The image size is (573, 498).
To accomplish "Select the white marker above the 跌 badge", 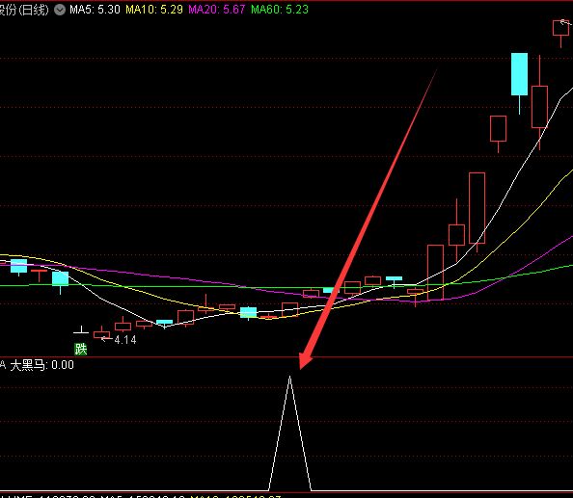I will point(81,329).
